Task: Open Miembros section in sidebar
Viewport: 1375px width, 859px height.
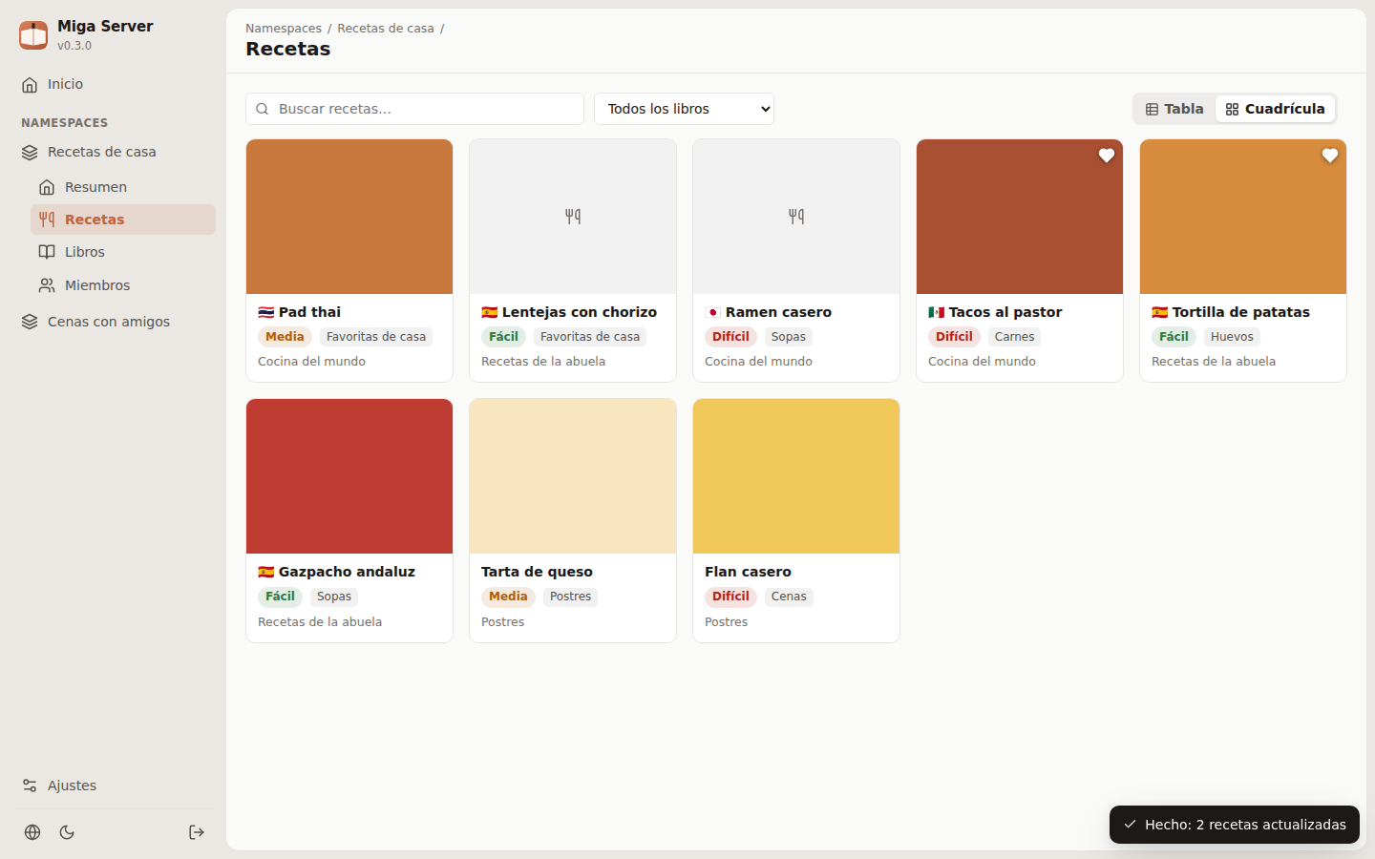Action: pyautogui.click(x=123, y=285)
